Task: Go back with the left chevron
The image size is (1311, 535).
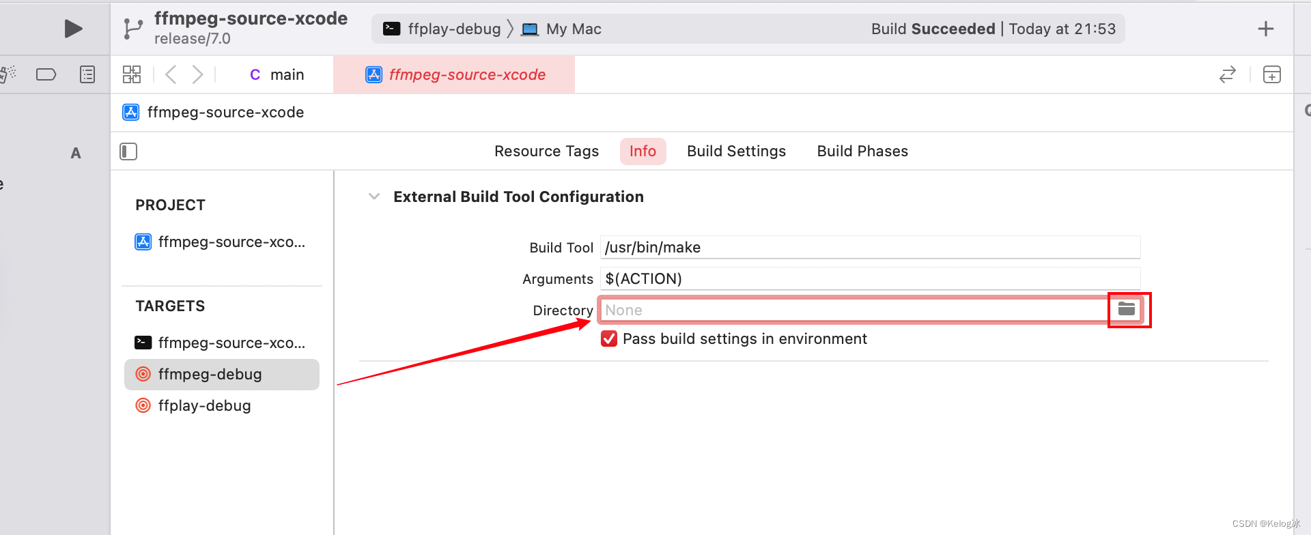Action: (171, 74)
